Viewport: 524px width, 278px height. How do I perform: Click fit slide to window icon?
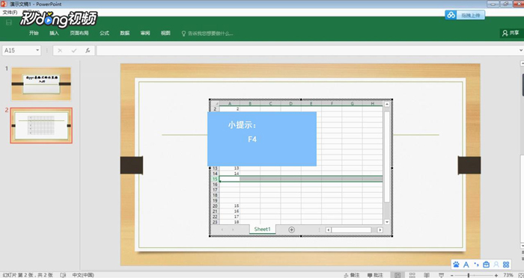[520, 275]
